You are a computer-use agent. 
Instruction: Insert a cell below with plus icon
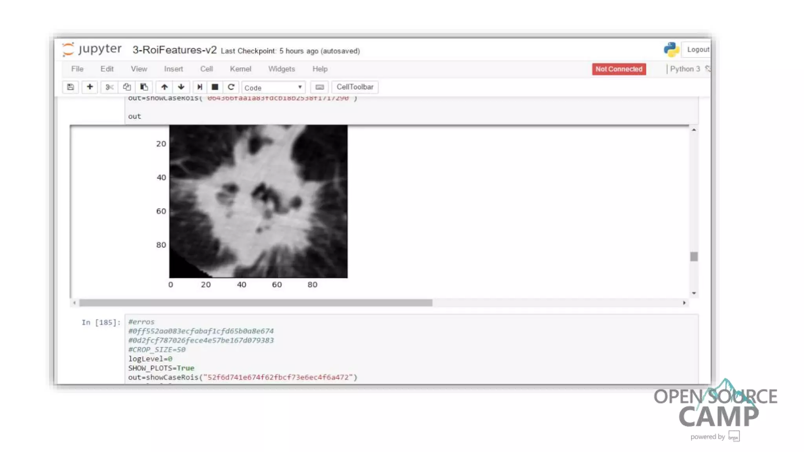coord(90,87)
